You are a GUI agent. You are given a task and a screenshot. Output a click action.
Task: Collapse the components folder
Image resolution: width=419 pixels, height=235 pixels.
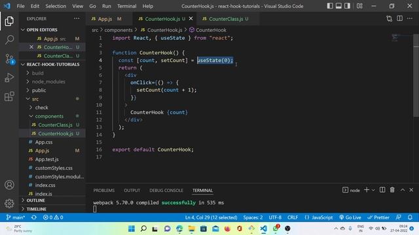(52, 116)
